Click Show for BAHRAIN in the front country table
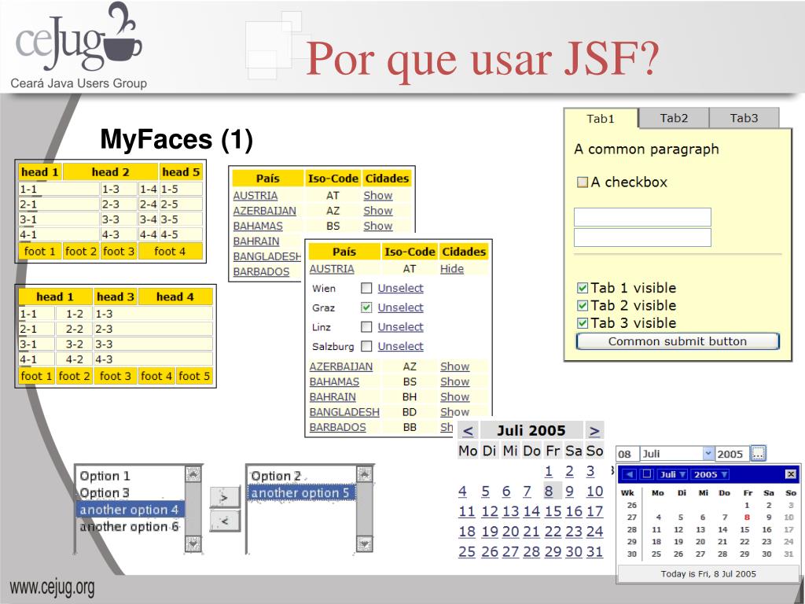 click(x=455, y=396)
